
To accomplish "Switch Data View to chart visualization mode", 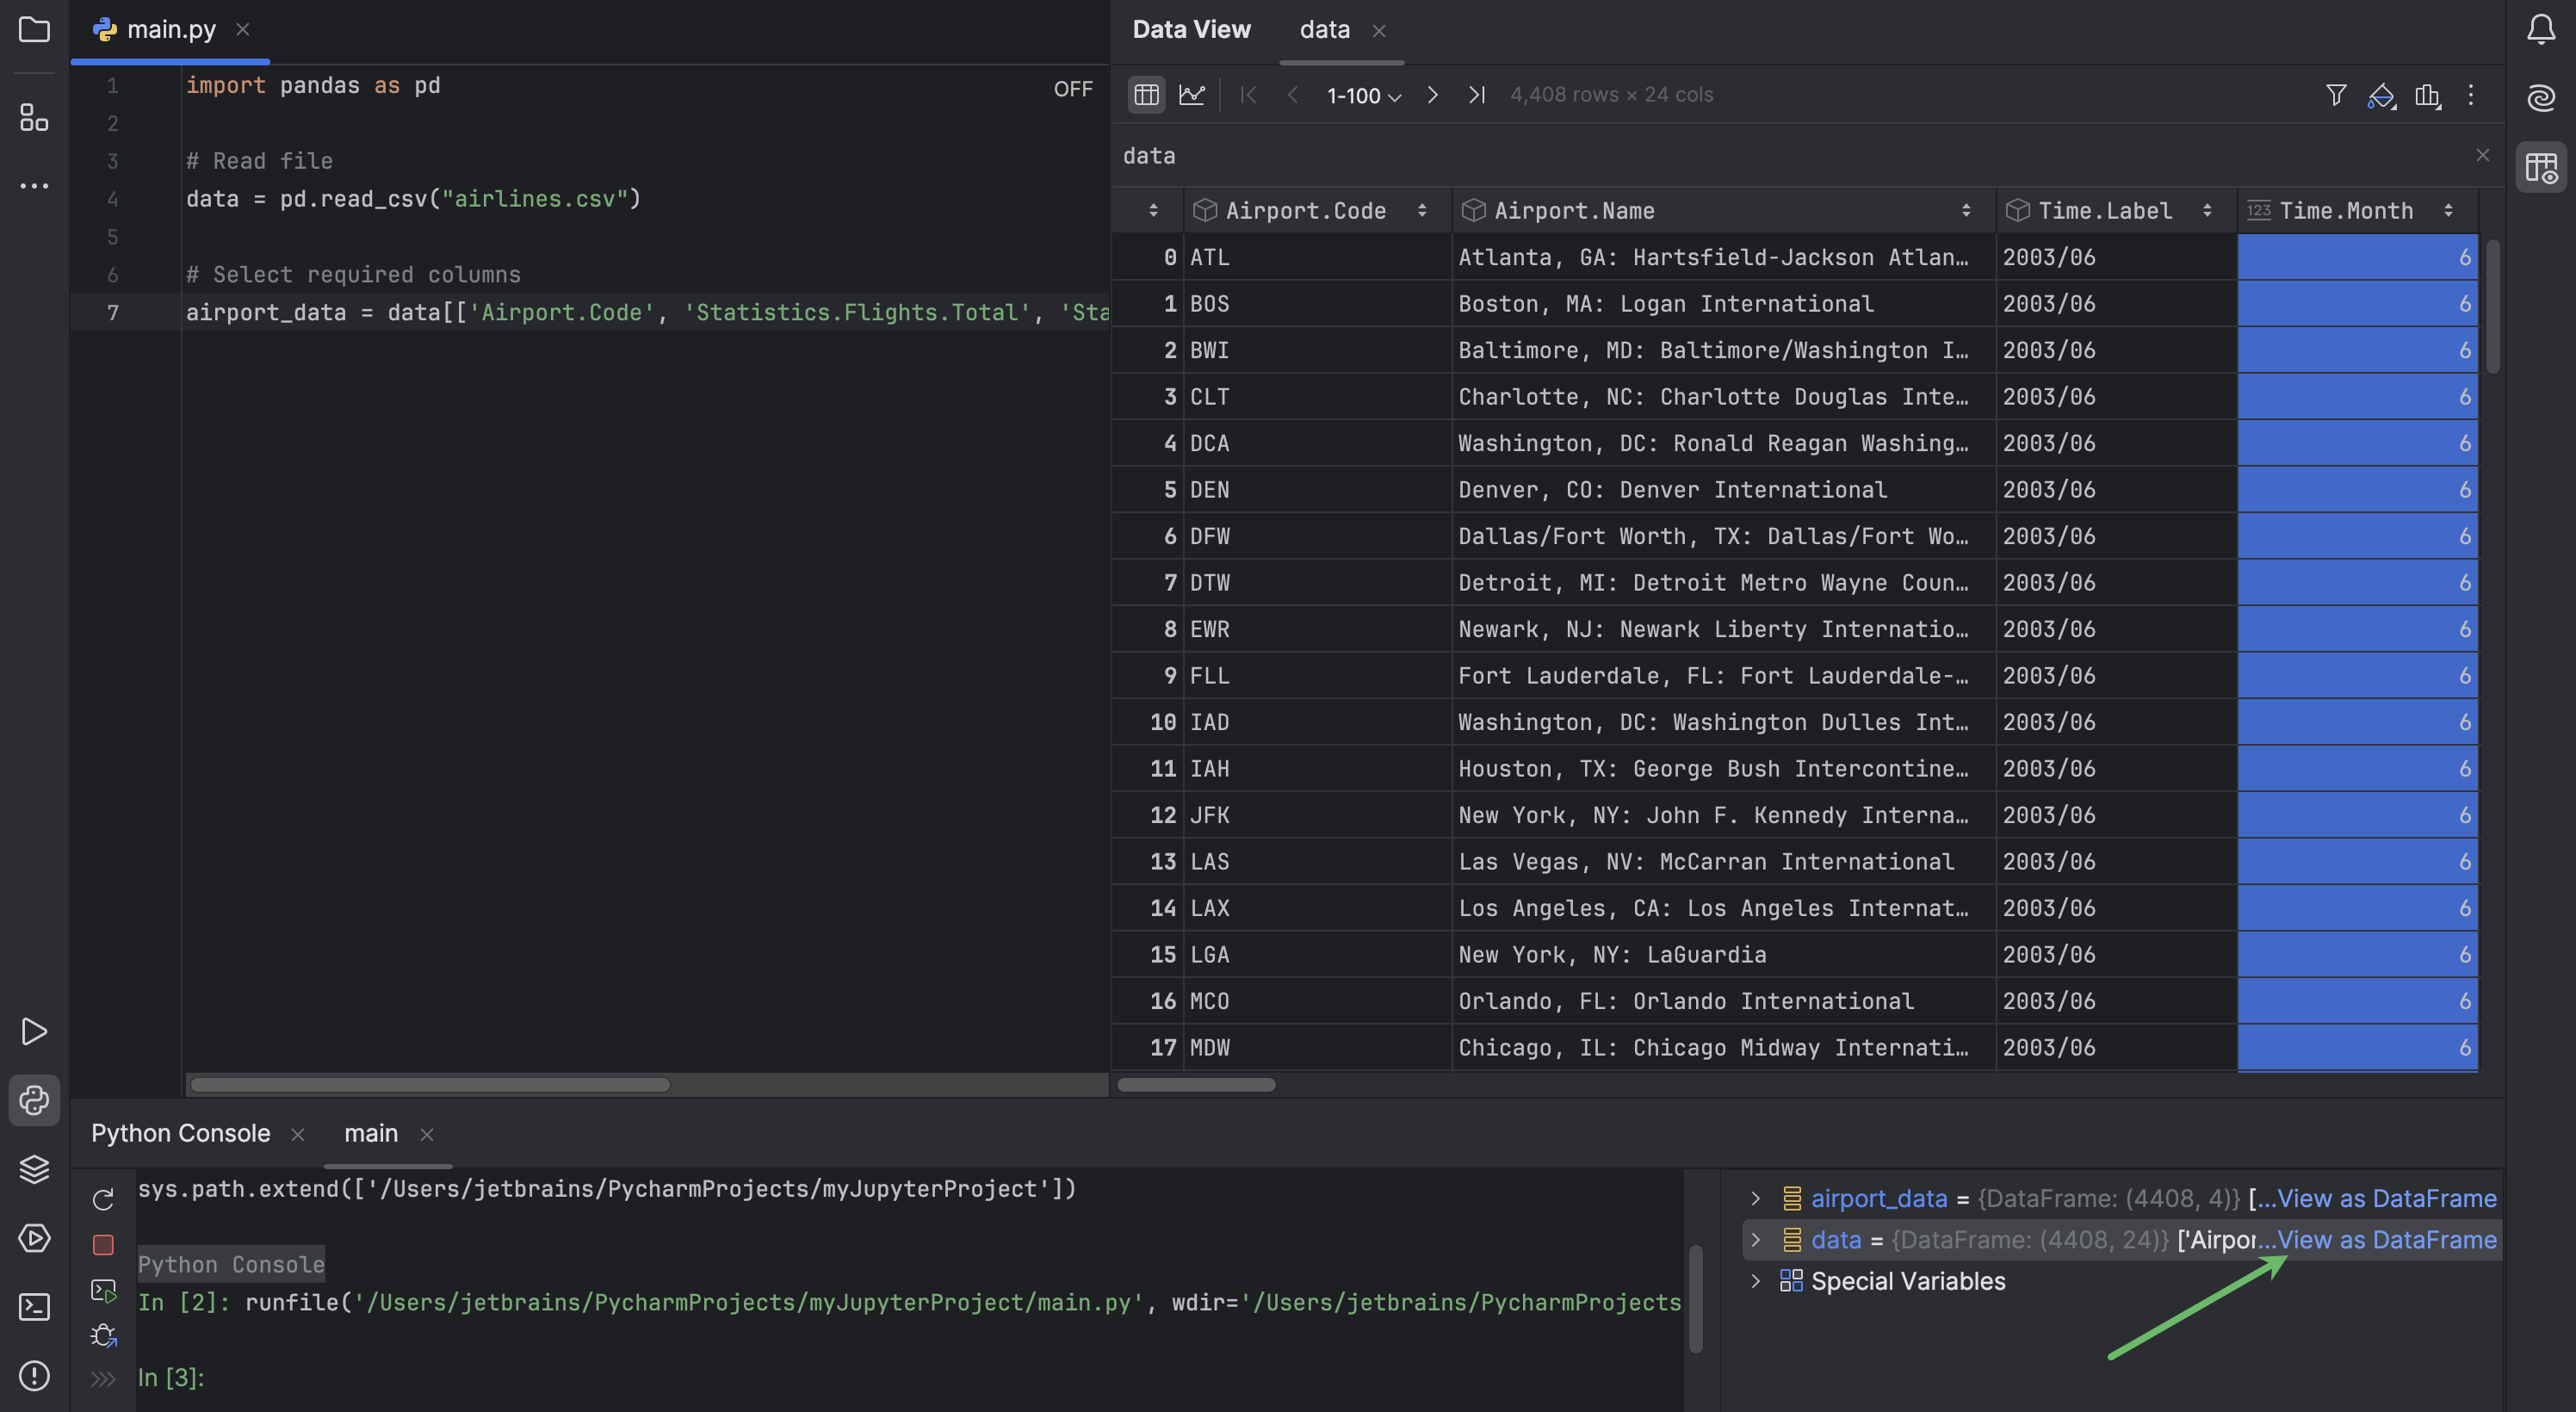I will pos(1193,94).
